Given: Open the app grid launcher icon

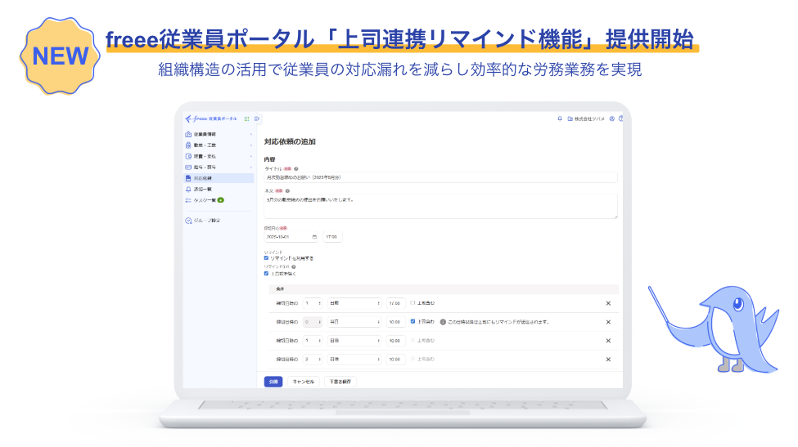Looking at the screenshot, I should pos(247,118).
